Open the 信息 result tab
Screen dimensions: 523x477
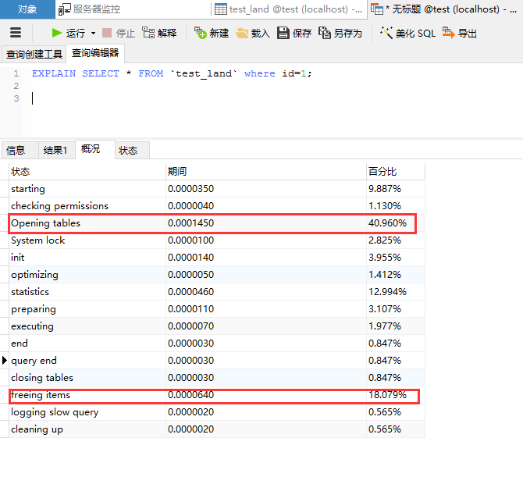pos(16,150)
